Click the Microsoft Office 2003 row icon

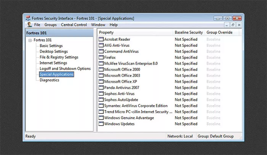click(101, 75)
